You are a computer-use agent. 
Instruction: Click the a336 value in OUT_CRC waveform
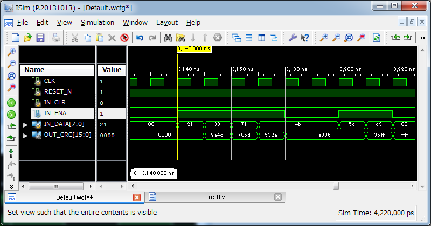tap(324, 135)
